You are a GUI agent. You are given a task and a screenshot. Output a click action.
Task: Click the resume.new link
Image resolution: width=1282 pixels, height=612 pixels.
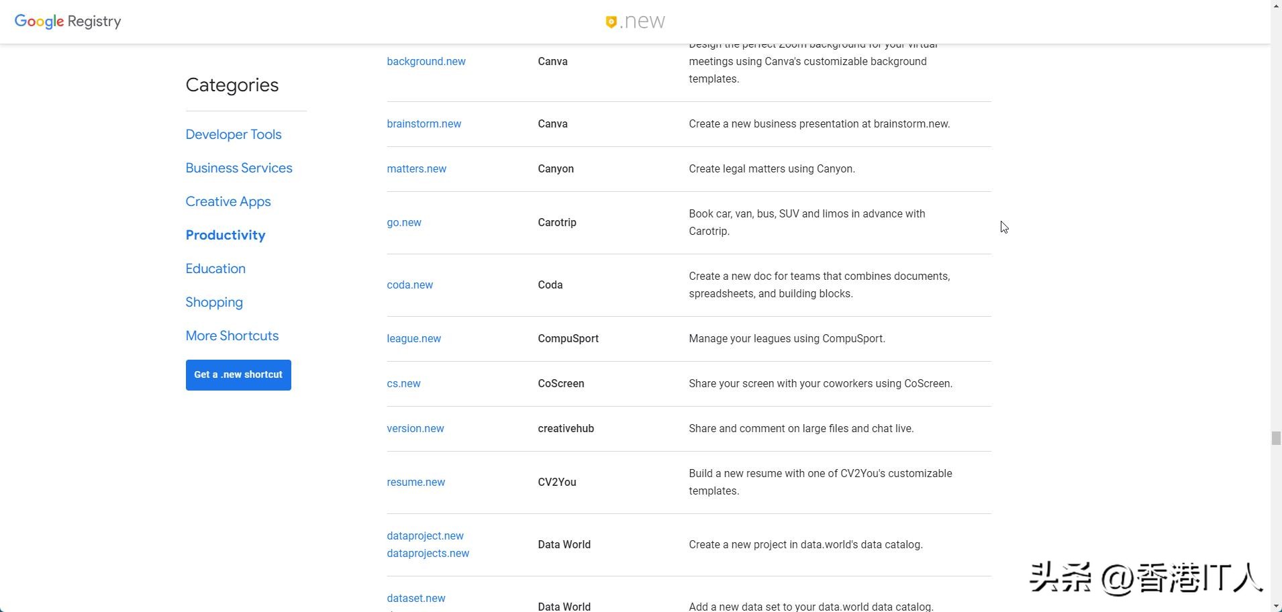(x=416, y=482)
